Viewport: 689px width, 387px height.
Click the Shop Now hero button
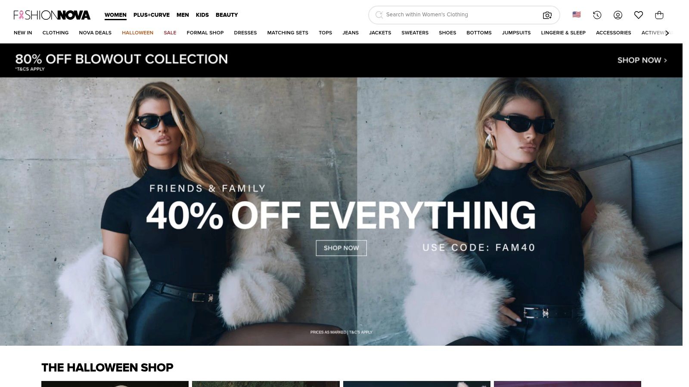341,248
